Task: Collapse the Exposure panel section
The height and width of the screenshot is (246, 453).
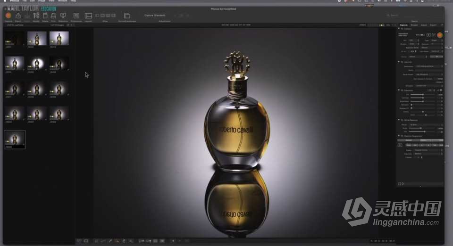Action: [x=399, y=90]
